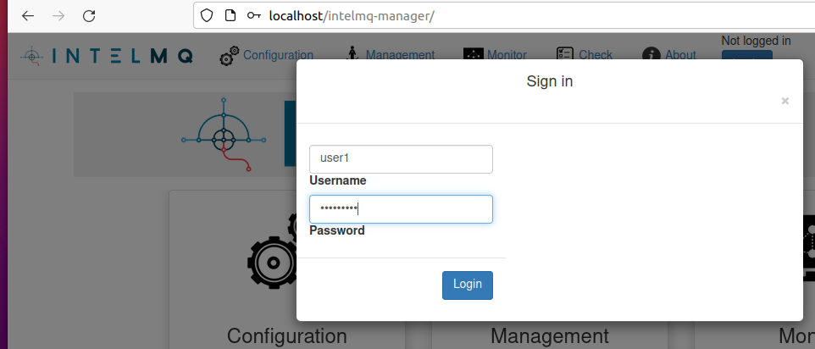The height and width of the screenshot is (349, 815).
Task: Close the Sign in dialog
Action: click(785, 101)
